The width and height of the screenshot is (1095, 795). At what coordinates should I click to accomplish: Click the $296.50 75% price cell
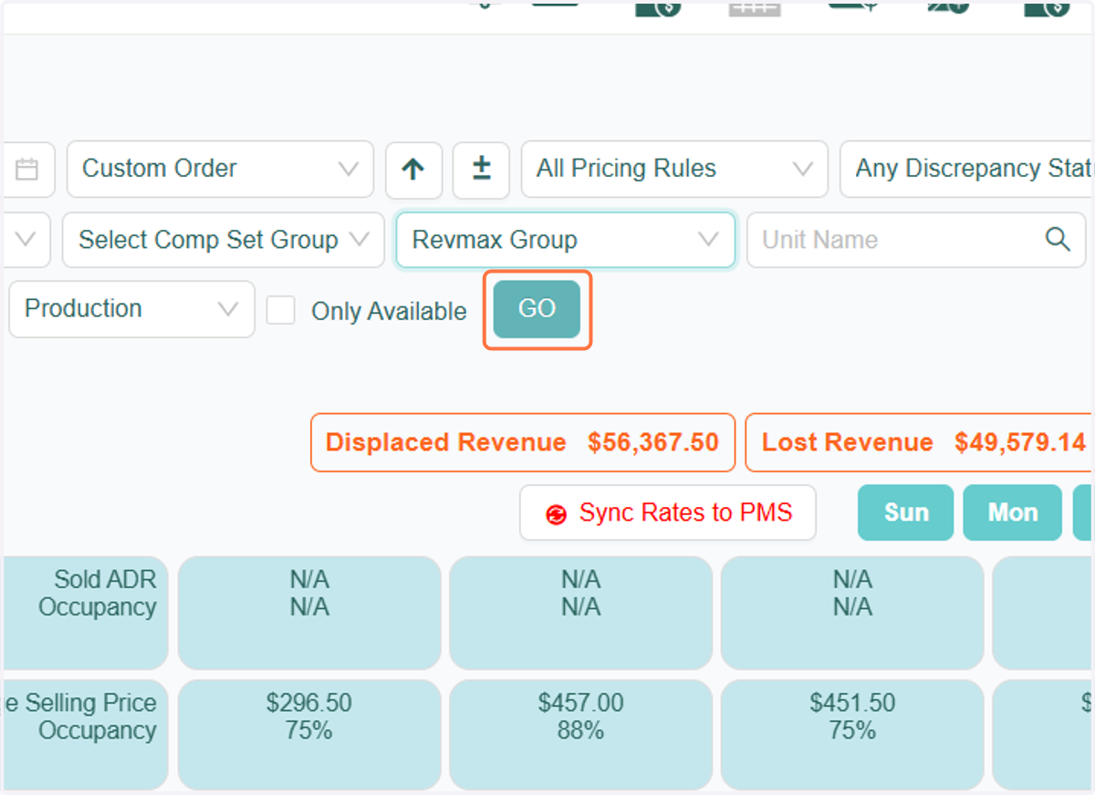coord(309,734)
